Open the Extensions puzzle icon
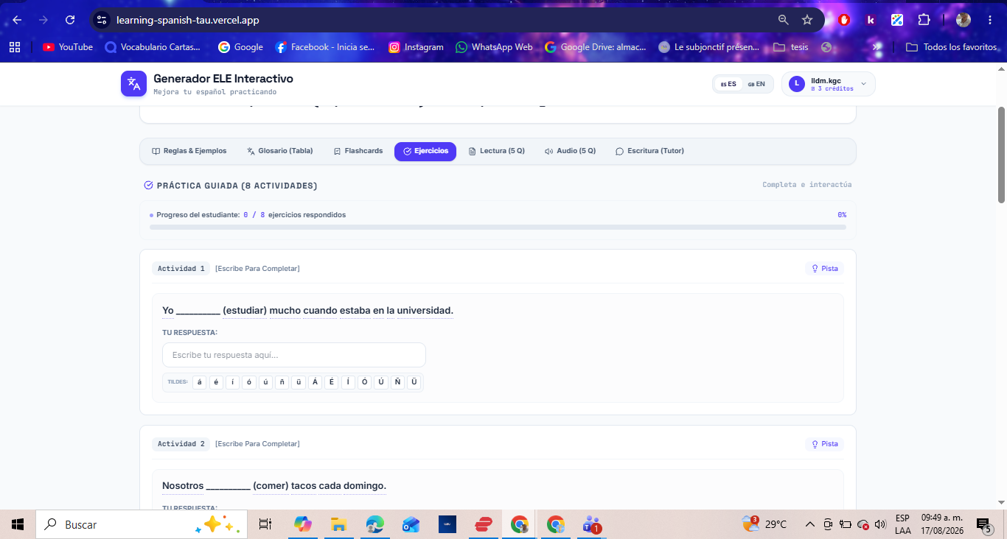 (924, 20)
